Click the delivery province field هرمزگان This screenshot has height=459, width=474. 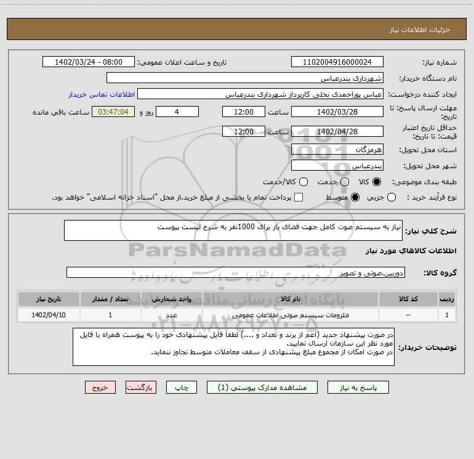[x=337, y=149]
